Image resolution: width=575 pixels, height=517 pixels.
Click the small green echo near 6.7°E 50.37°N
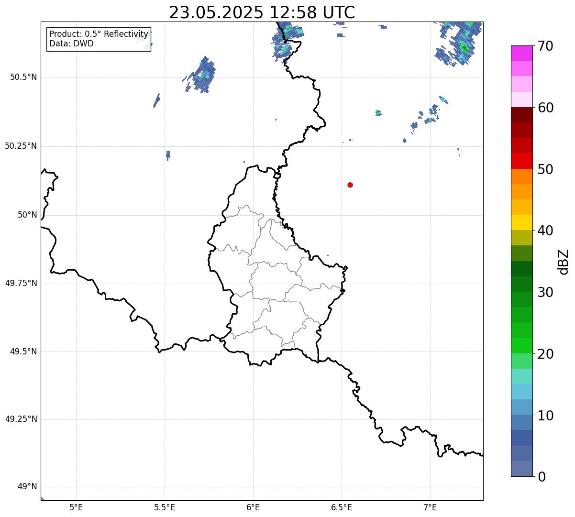tap(378, 113)
